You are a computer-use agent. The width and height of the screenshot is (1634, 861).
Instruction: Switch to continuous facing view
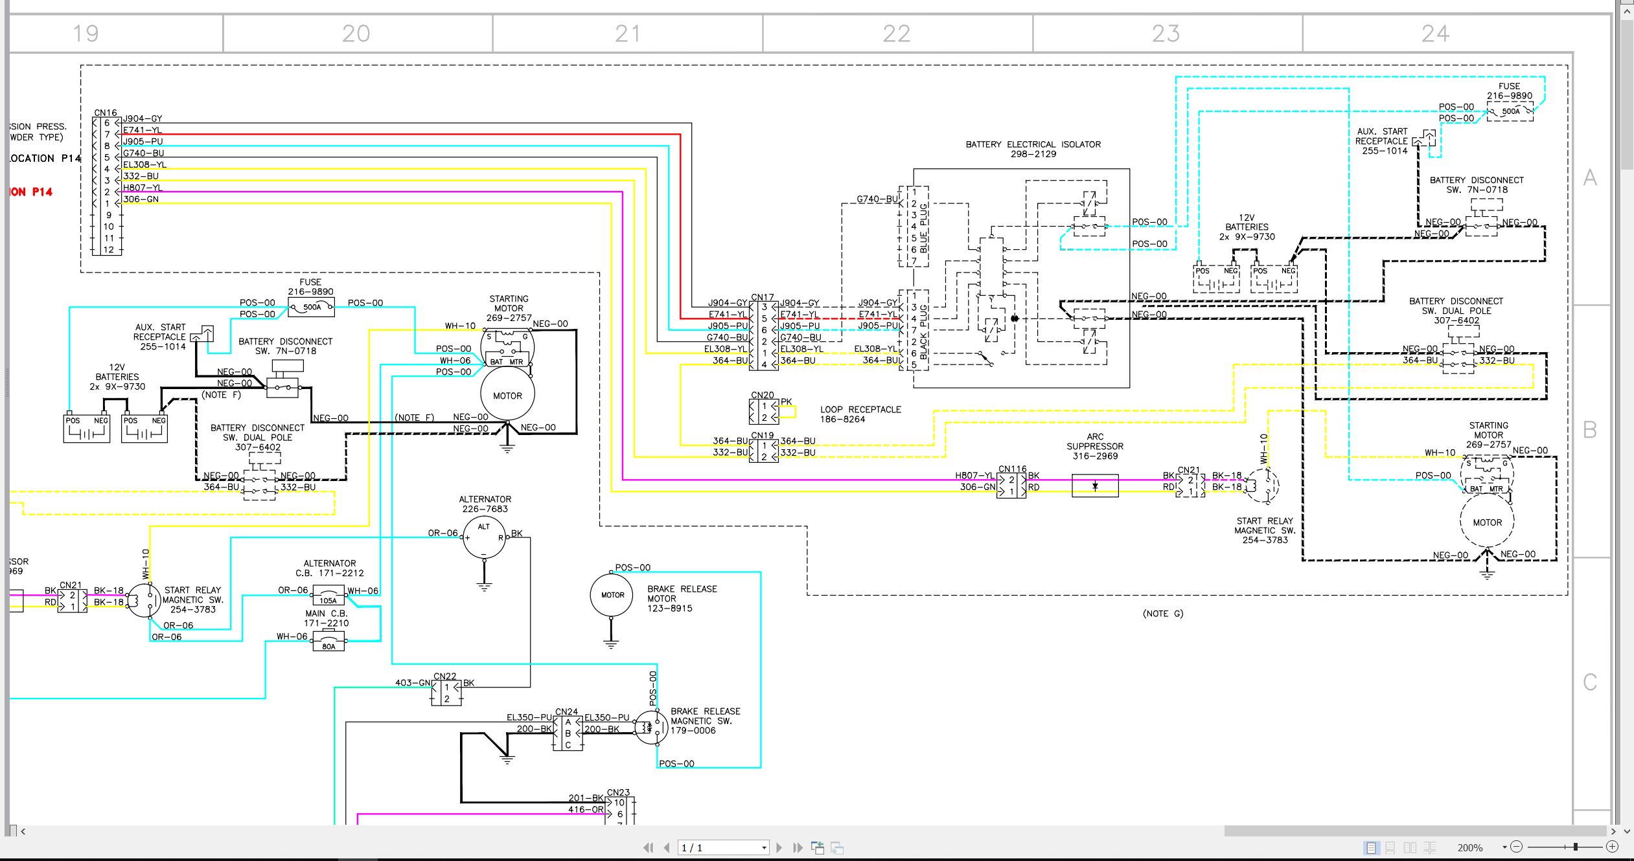tap(1430, 847)
